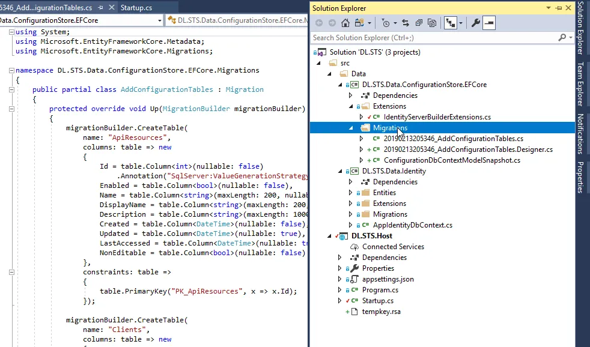Select the Notifications vertical side tab
590x347 pixels.
click(x=580, y=134)
